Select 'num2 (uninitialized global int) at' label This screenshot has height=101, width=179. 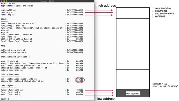pyautogui.click(x=20, y=66)
